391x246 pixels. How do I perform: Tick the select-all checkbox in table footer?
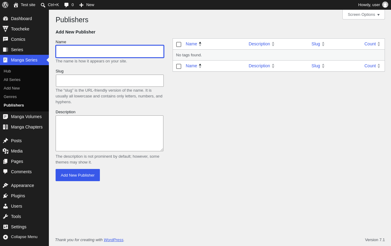[179, 66]
